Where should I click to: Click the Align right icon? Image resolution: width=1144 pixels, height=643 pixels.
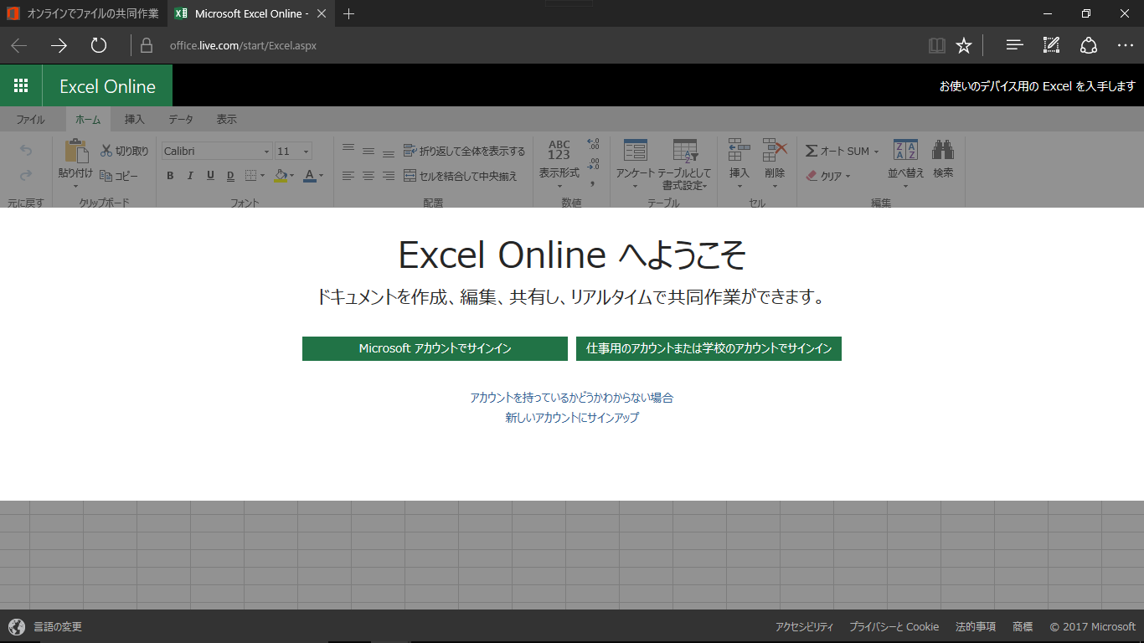(389, 176)
